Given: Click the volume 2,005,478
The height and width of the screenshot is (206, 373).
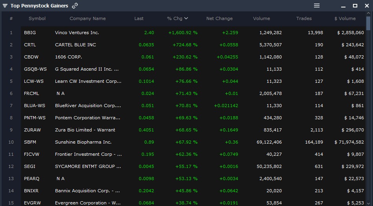Looking at the screenshot, I should [x=270, y=93].
